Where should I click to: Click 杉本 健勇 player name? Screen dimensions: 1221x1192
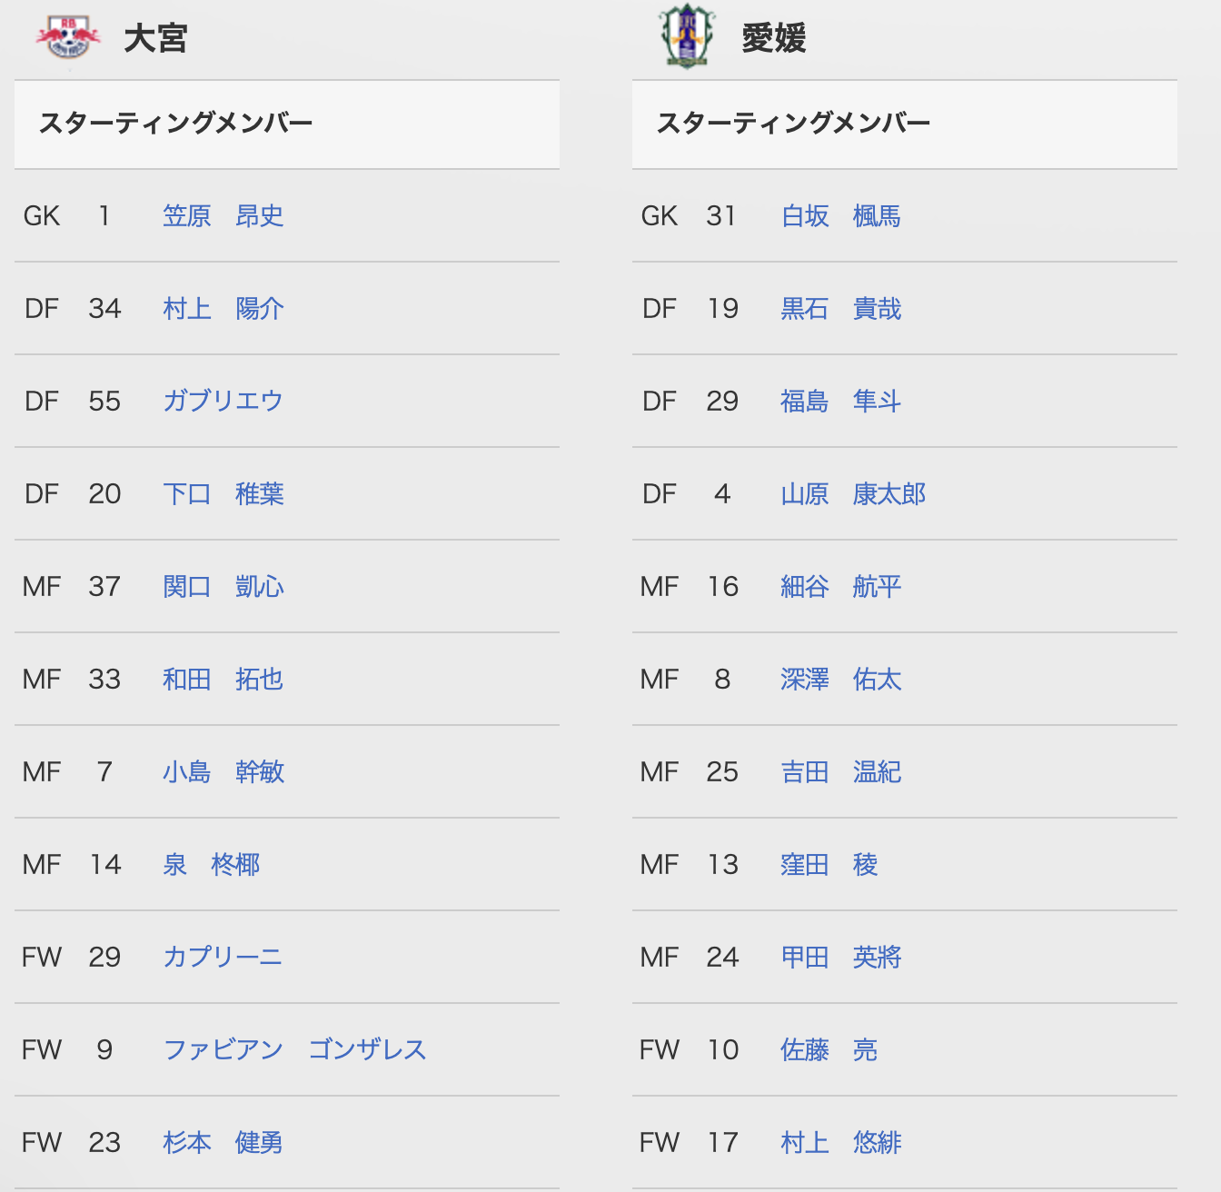click(x=223, y=1142)
